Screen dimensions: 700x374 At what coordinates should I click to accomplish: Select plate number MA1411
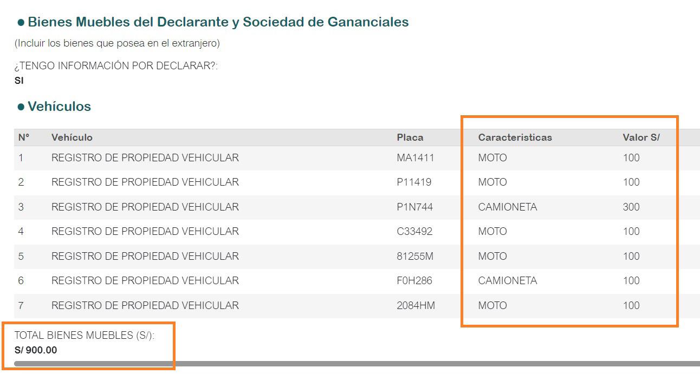tap(416, 158)
